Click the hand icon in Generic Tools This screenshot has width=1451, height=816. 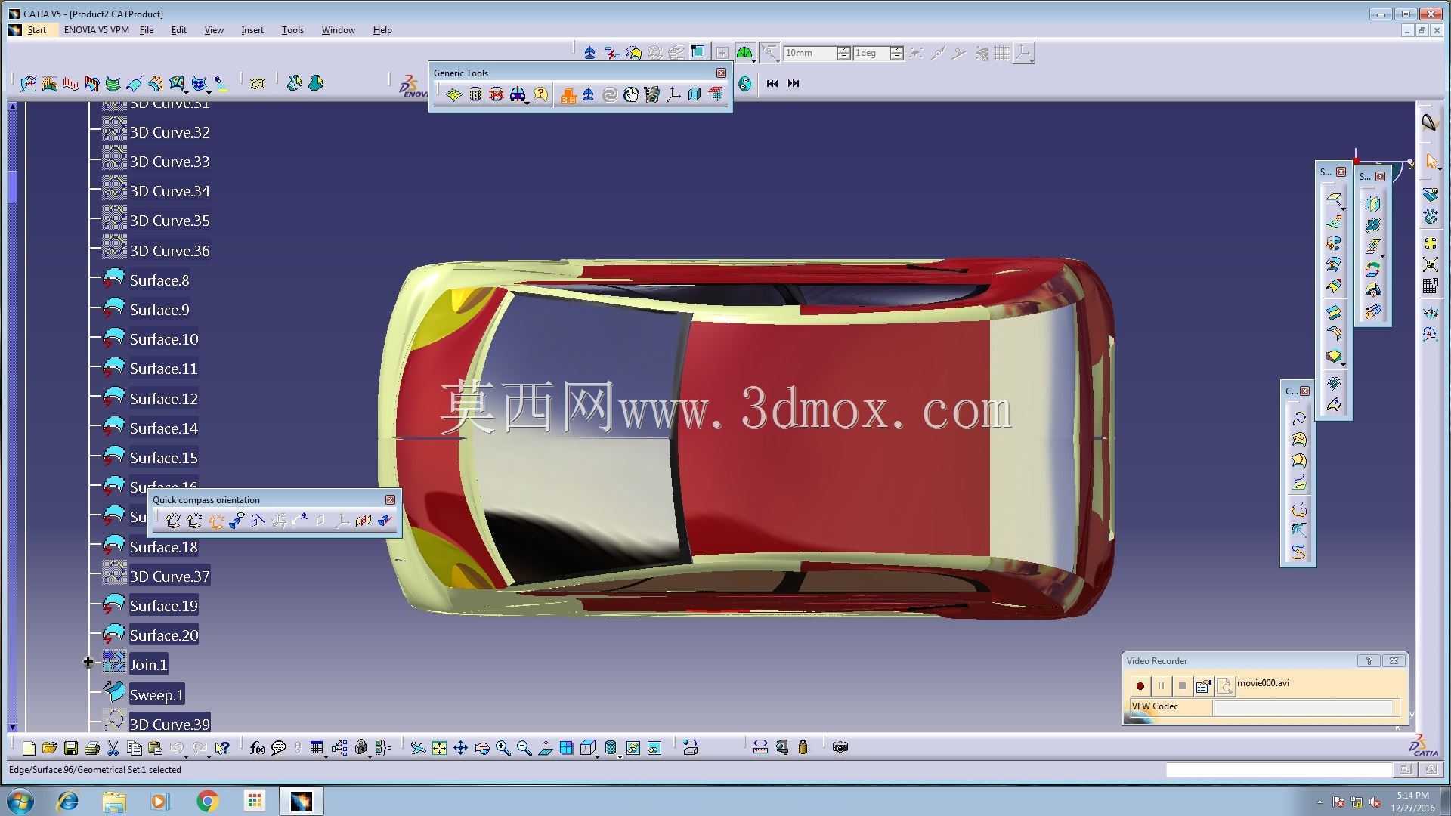631,94
